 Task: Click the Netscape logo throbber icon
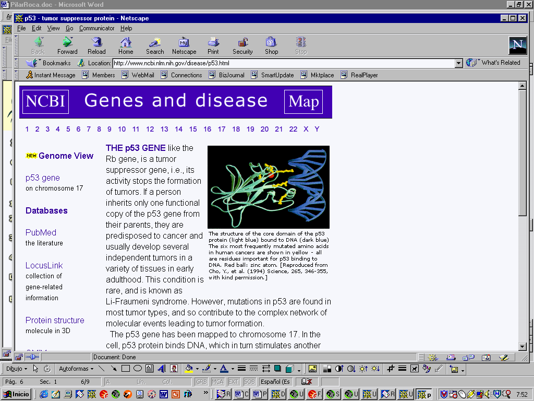(517, 46)
